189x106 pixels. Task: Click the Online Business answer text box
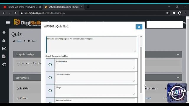[x=95, y=77]
